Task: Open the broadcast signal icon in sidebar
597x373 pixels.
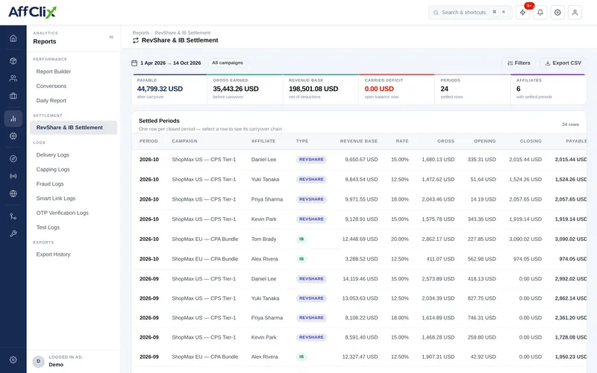Action: [13, 176]
